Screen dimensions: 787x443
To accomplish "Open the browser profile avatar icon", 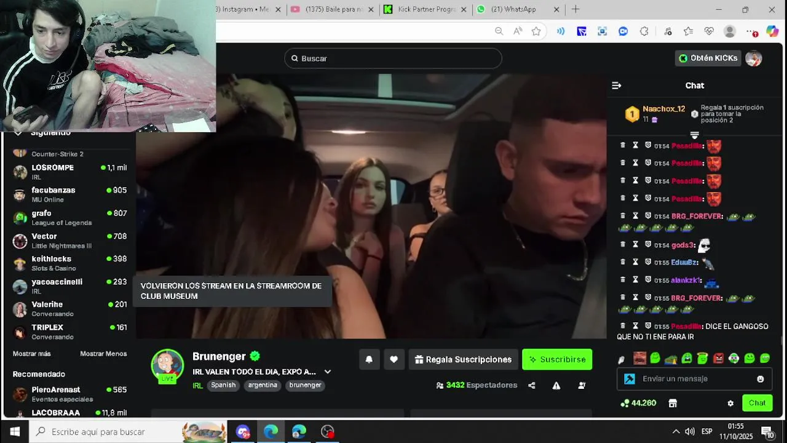I will point(730,31).
